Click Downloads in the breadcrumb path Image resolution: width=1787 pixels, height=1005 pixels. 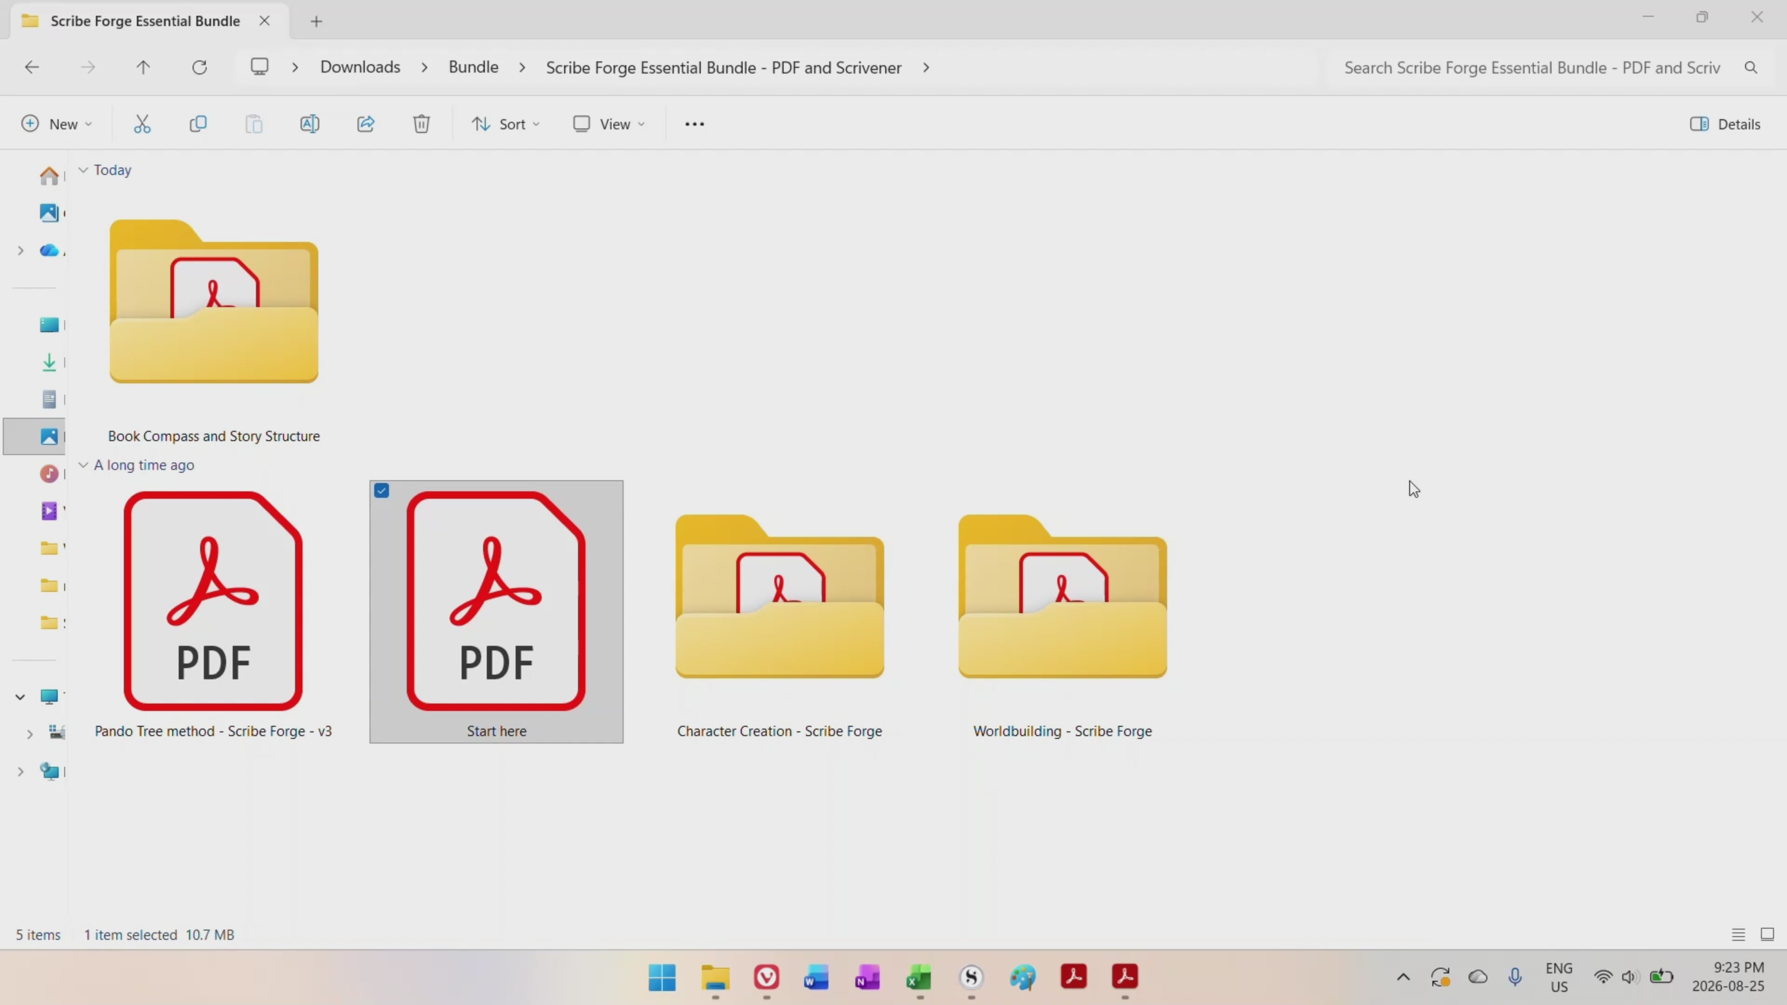[x=360, y=67]
